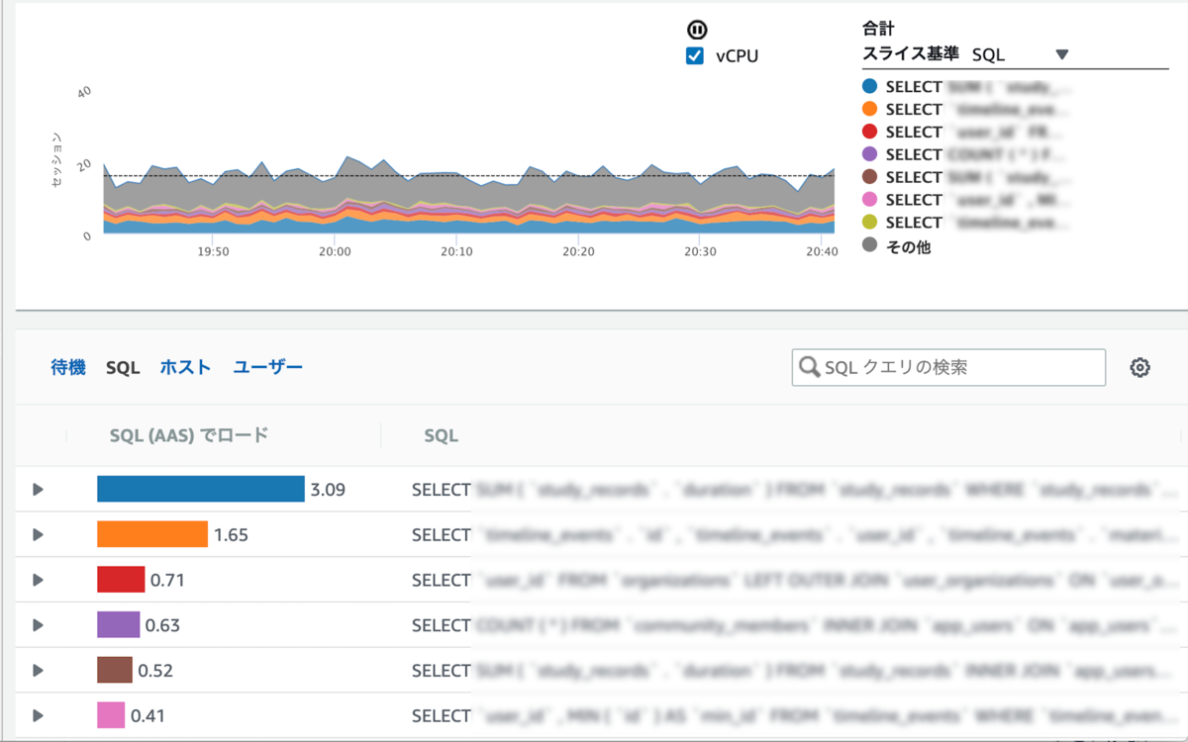Click the orange 1.65 load bar
The image size is (1188, 742).
[x=152, y=534]
